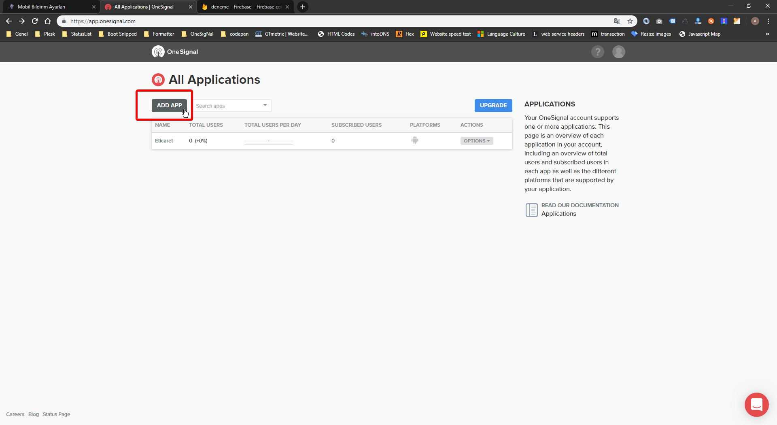Open the user profile avatar menu
This screenshot has width=777, height=425.
click(x=618, y=52)
